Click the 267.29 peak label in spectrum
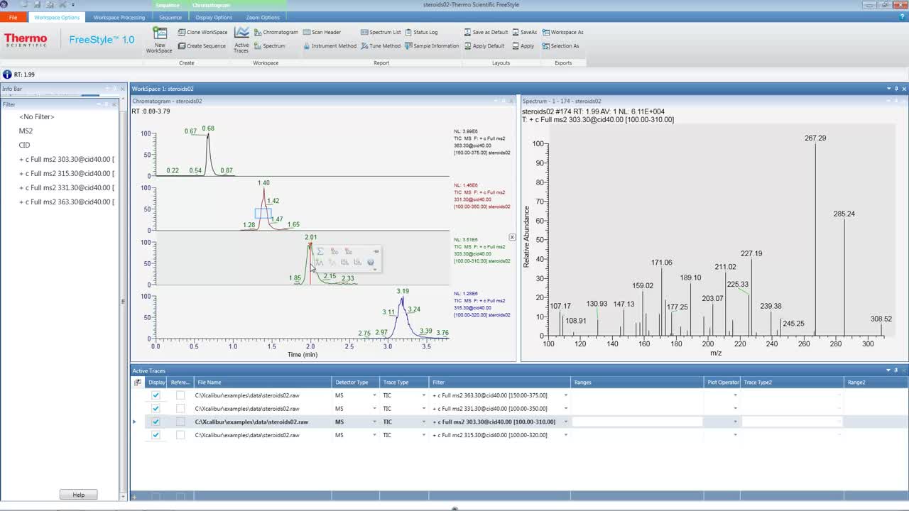The width and height of the screenshot is (909, 511). click(x=815, y=138)
